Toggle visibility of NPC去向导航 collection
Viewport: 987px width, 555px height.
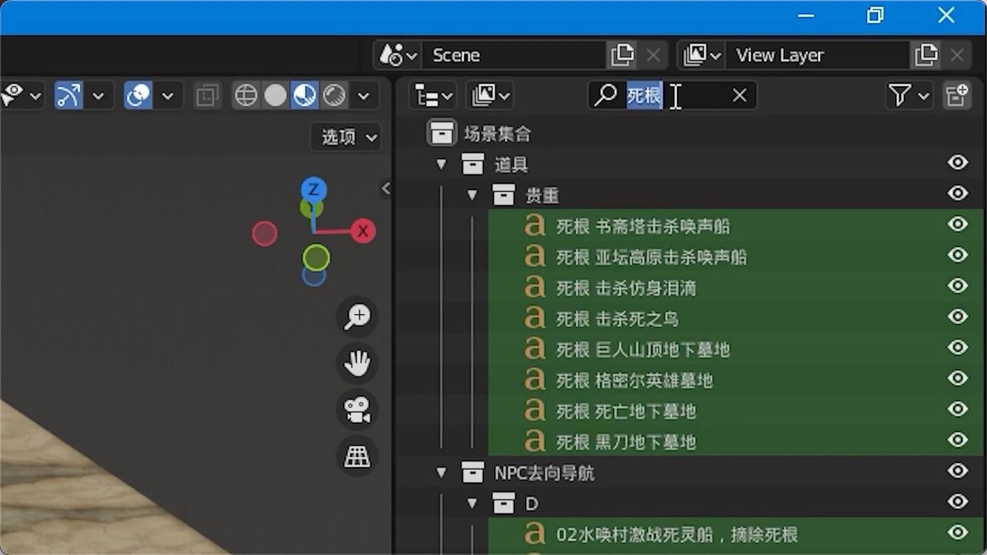coord(957,471)
